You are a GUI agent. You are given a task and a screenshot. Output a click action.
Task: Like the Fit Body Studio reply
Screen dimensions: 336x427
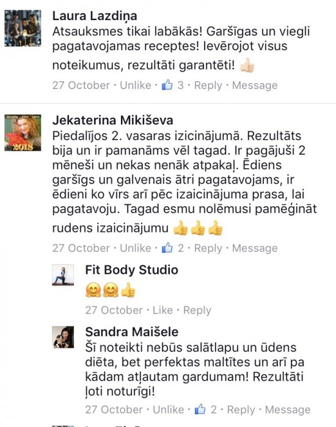pos(163,310)
